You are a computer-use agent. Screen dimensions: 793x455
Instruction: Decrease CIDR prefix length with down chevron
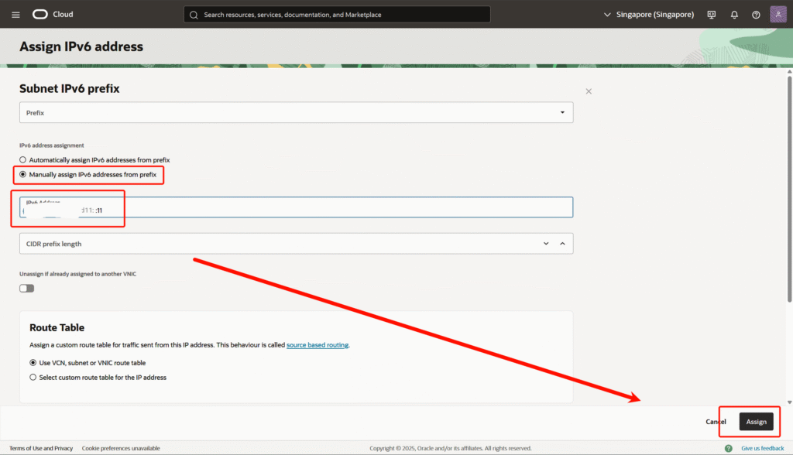click(x=548, y=244)
